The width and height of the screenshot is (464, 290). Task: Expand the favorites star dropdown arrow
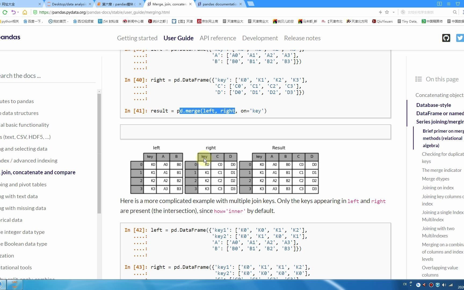(x=393, y=12)
